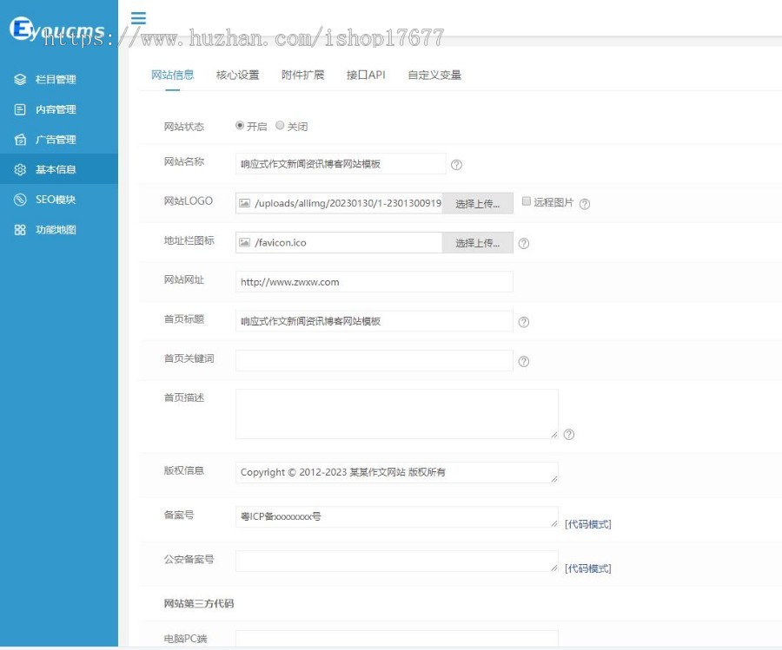Click help icon beside 远程图片
Screen dimensions: 782x650
(x=585, y=204)
